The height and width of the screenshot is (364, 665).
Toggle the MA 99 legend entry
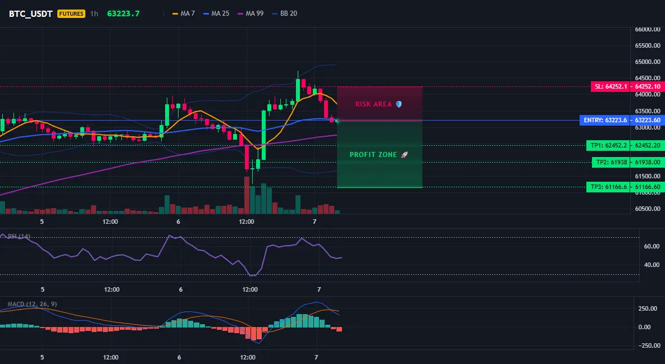coord(250,13)
